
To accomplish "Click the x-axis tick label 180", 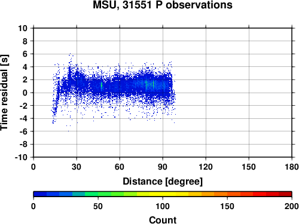I will (x=292, y=167).
